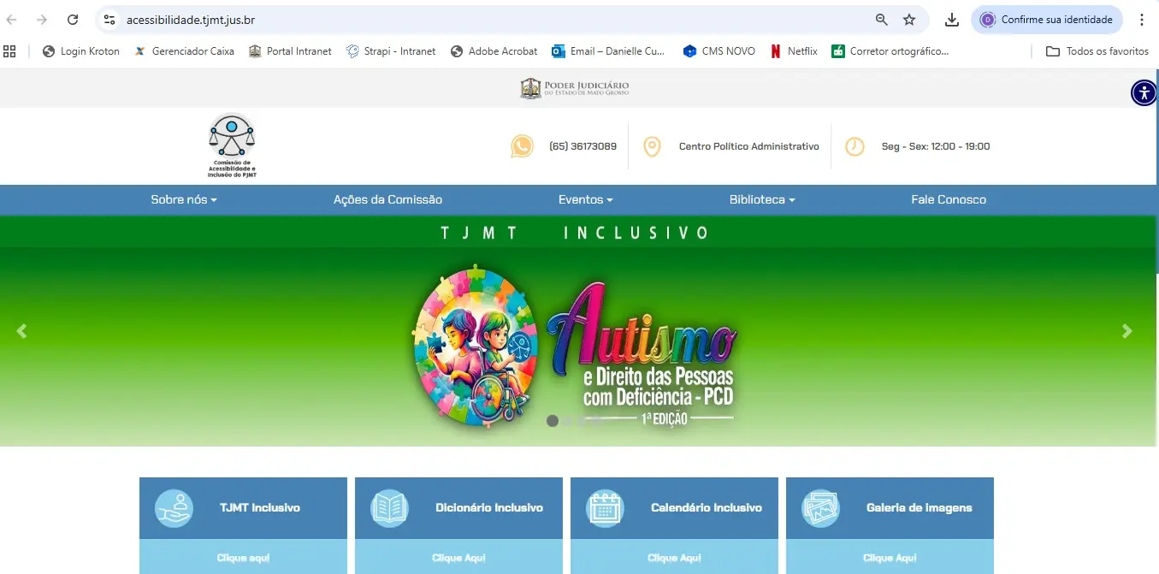Click the Calendário Inclusivo calendar icon
This screenshot has height=574, width=1159.
click(605, 508)
